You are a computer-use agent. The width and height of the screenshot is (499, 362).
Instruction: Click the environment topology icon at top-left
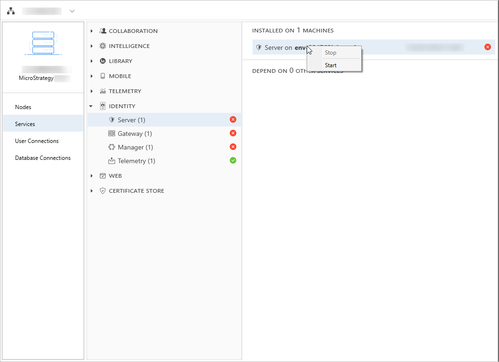[11, 11]
